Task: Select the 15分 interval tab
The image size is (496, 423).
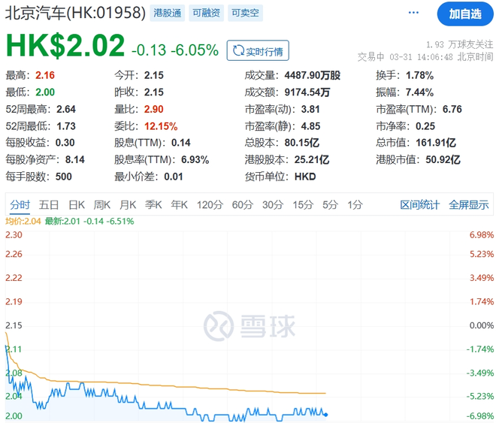Action: click(x=303, y=204)
